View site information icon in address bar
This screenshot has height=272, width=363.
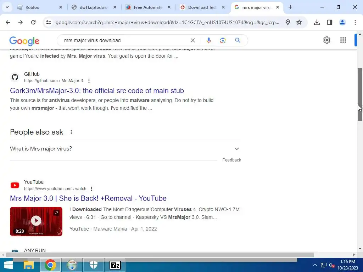point(48,22)
